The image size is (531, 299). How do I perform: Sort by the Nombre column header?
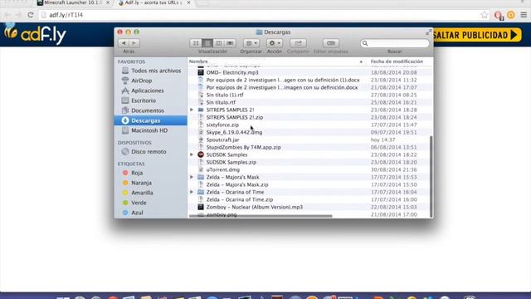pos(276,61)
